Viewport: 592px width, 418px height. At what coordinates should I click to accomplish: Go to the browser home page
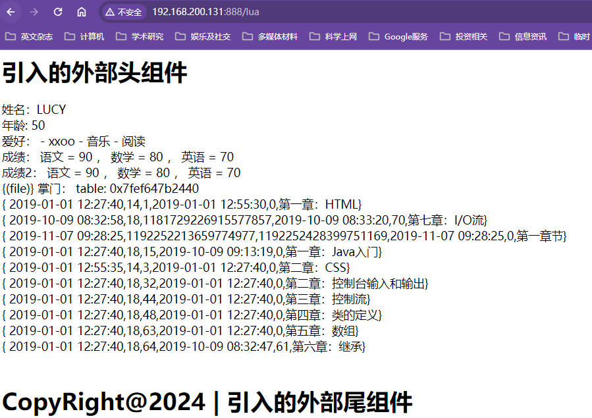click(x=82, y=12)
